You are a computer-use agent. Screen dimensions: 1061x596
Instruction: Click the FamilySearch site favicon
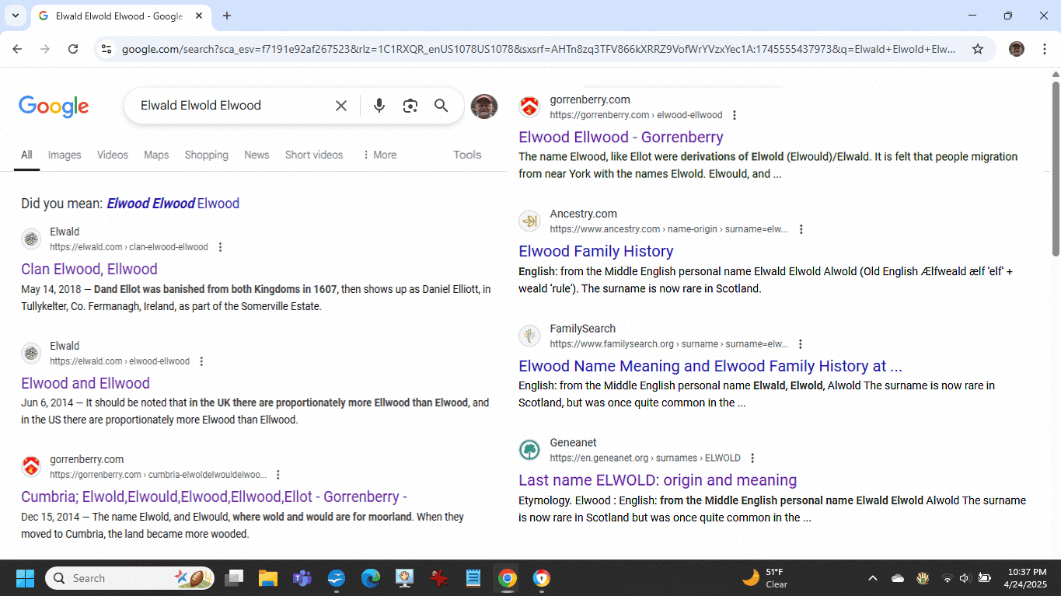(x=529, y=336)
